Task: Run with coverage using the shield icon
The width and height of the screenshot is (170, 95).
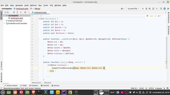Action: click(150, 9)
